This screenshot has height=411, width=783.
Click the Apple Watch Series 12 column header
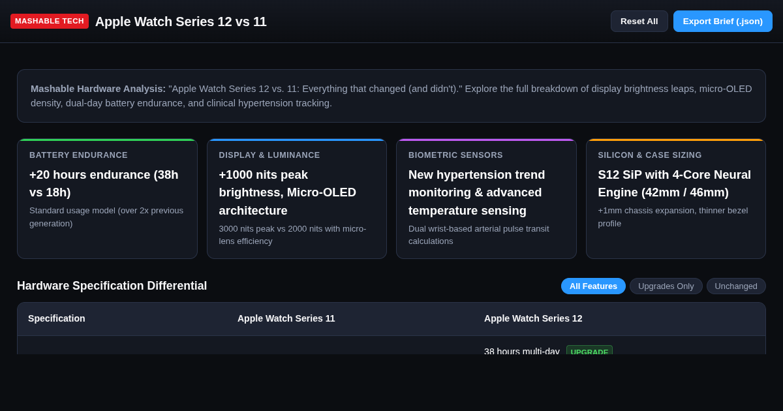pyautogui.click(x=533, y=318)
